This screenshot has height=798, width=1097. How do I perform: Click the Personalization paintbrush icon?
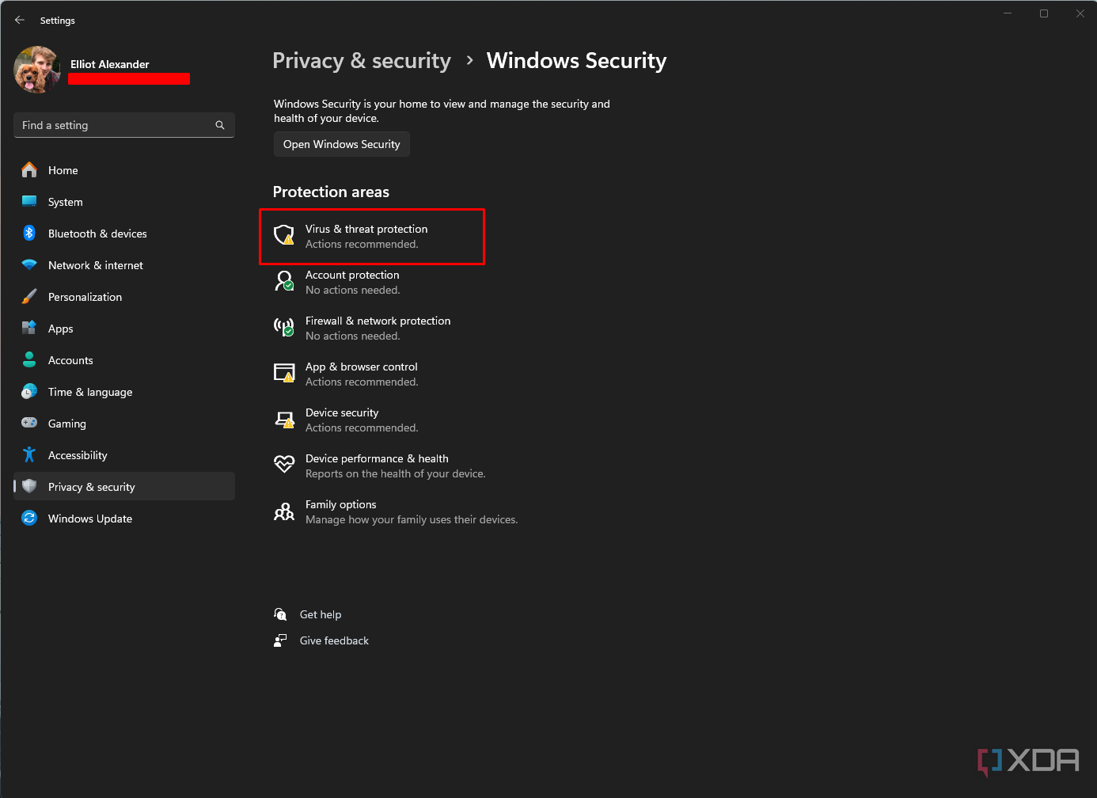pos(29,297)
